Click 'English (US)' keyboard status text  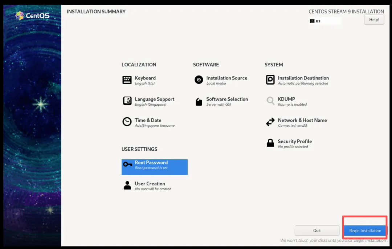[x=145, y=83]
